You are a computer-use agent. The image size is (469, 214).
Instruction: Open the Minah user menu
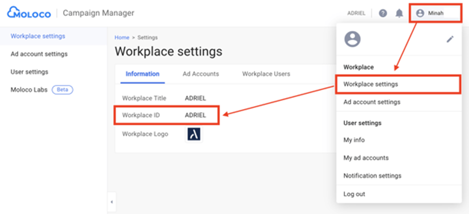tap(435, 13)
